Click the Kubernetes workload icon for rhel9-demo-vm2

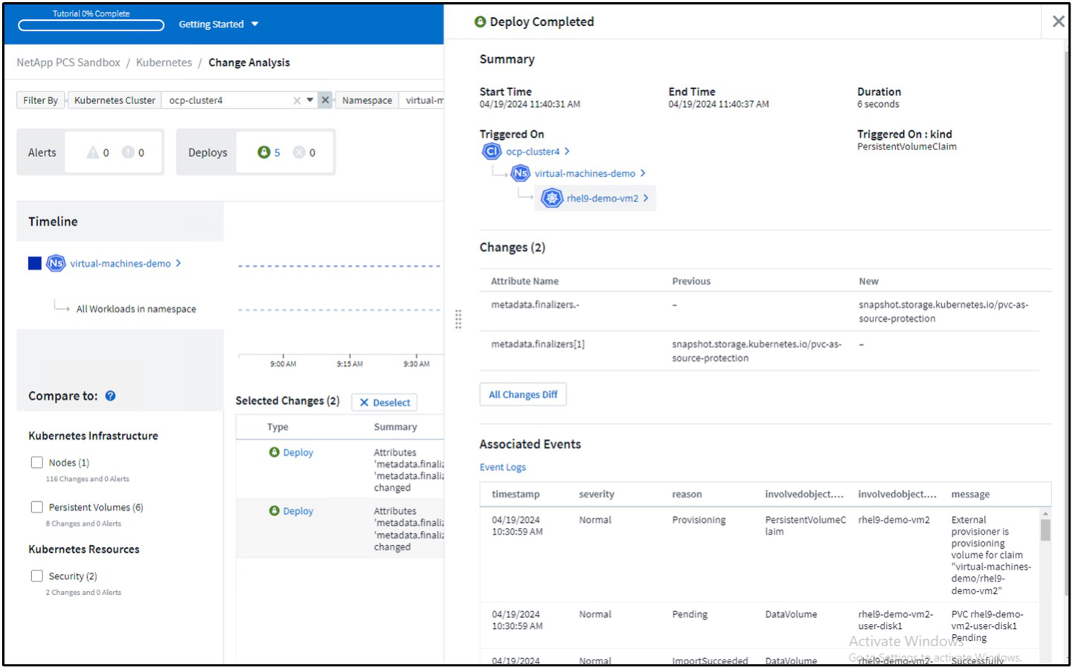[x=551, y=199]
